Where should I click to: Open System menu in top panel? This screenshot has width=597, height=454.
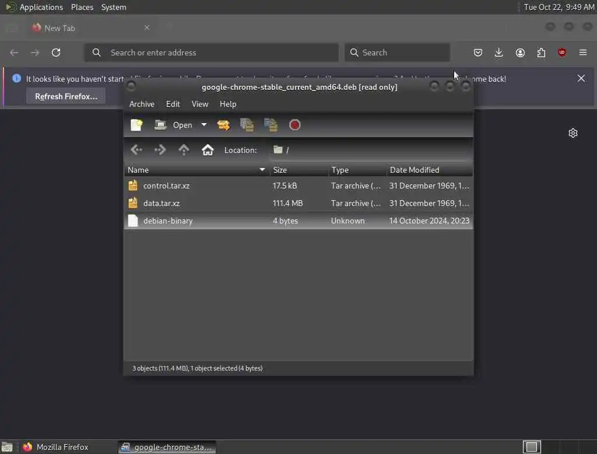[x=114, y=7]
